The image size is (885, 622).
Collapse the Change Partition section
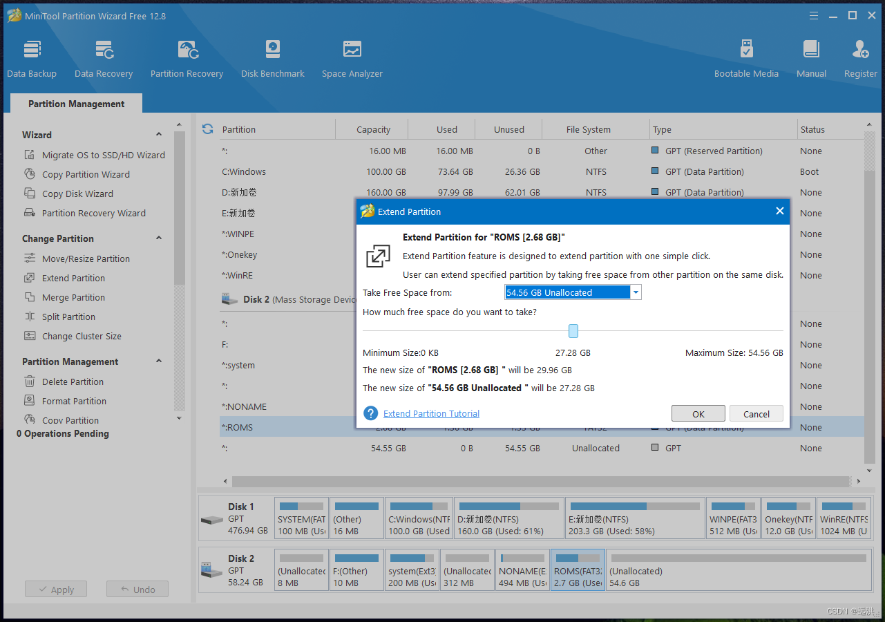(159, 238)
